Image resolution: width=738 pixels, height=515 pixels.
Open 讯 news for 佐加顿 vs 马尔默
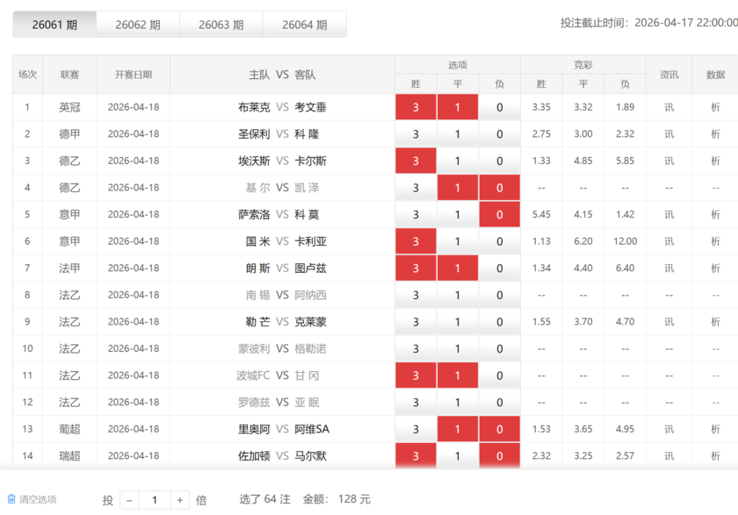[669, 455]
